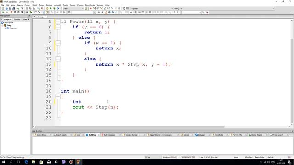Click the Next line debug icon
294x165 pixels.
[x=98, y=8]
